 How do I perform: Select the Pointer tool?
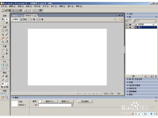pyautogui.click(x=3, y=19)
